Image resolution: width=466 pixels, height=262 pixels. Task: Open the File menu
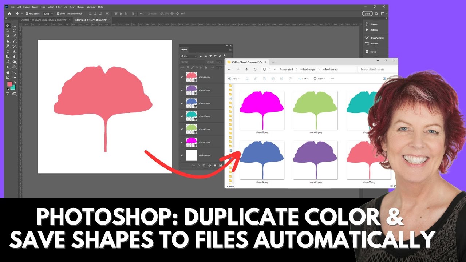pyautogui.click(x=13, y=7)
